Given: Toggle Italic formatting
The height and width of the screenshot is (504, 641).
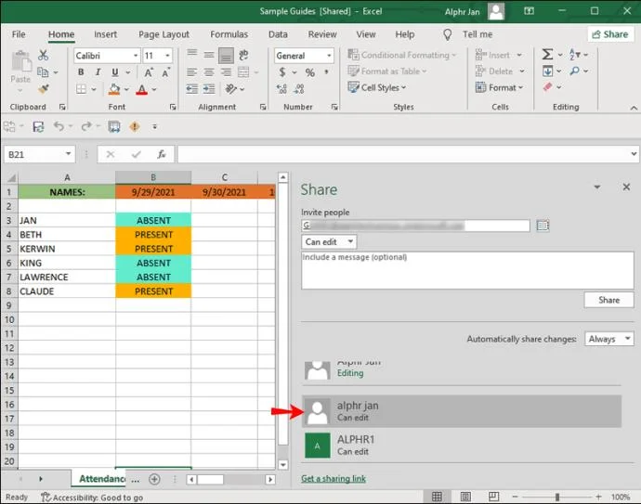Looking at the screenshot, I should (98, 72).
